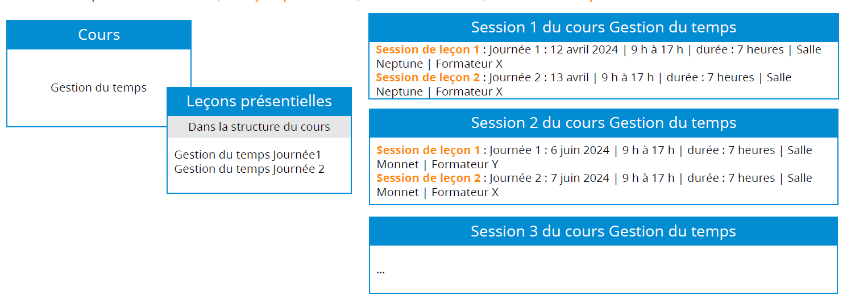
Task: Select the "Formateur Y" trainer text
Action: click(465, 164)
